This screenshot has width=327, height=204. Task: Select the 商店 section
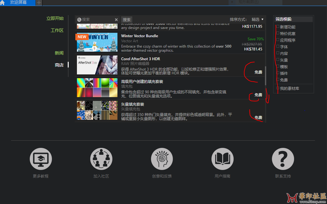[x=59, y=65]
